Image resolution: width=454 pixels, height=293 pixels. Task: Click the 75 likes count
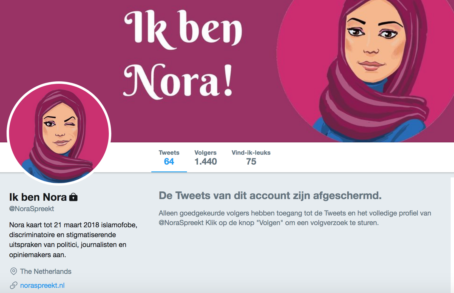(251, 162)
